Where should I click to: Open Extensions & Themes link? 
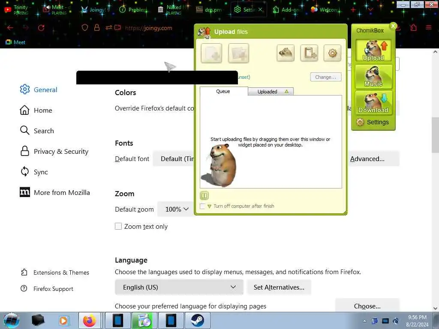tap(55, 272)
